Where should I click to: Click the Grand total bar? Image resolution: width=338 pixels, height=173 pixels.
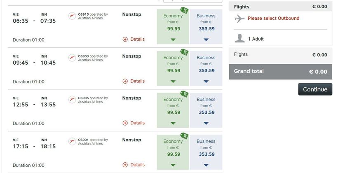(280, 72)
